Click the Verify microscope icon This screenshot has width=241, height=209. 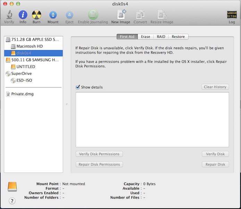point(9,15)
